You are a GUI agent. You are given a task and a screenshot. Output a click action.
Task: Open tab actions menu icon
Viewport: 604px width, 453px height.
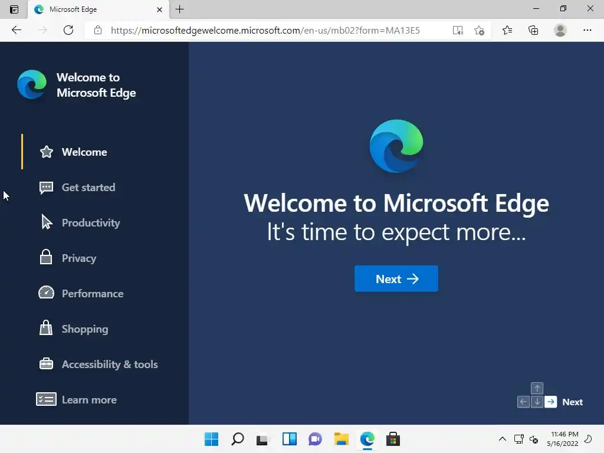coord(14,9)
